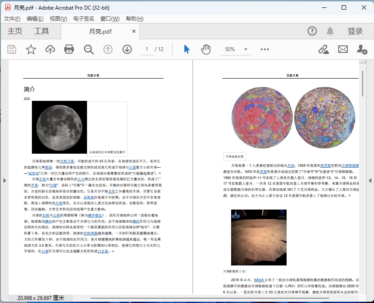Open the notification bell
This screenshot has width=374, height=303.
pyautogui.click(x=330, y=31)
